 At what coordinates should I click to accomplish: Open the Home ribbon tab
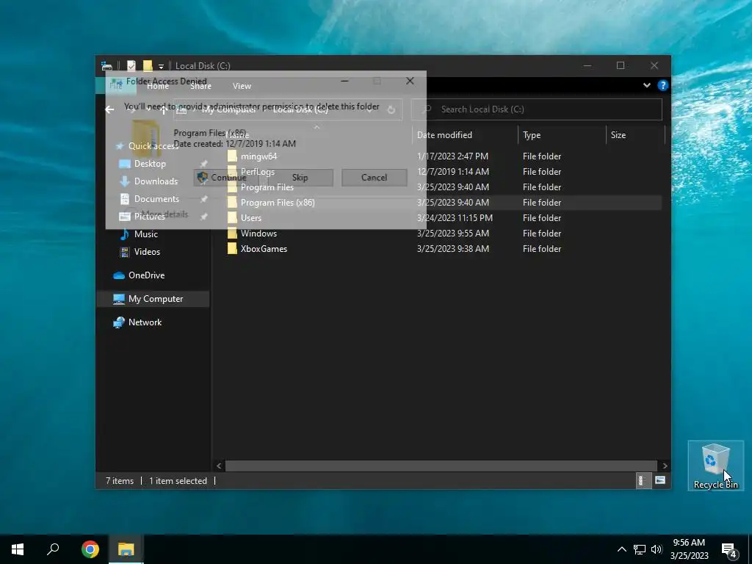coord(158,86)
